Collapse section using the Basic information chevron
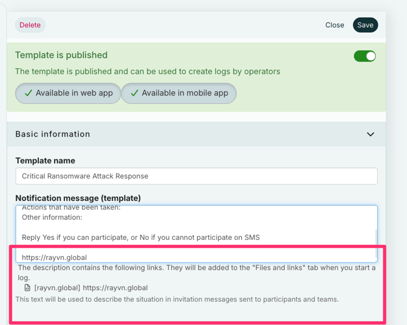 click(370, 134)
